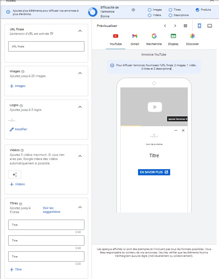Switch to the YouTube preview tab
This screenshot has height=279, width=219.
point(115,40)
